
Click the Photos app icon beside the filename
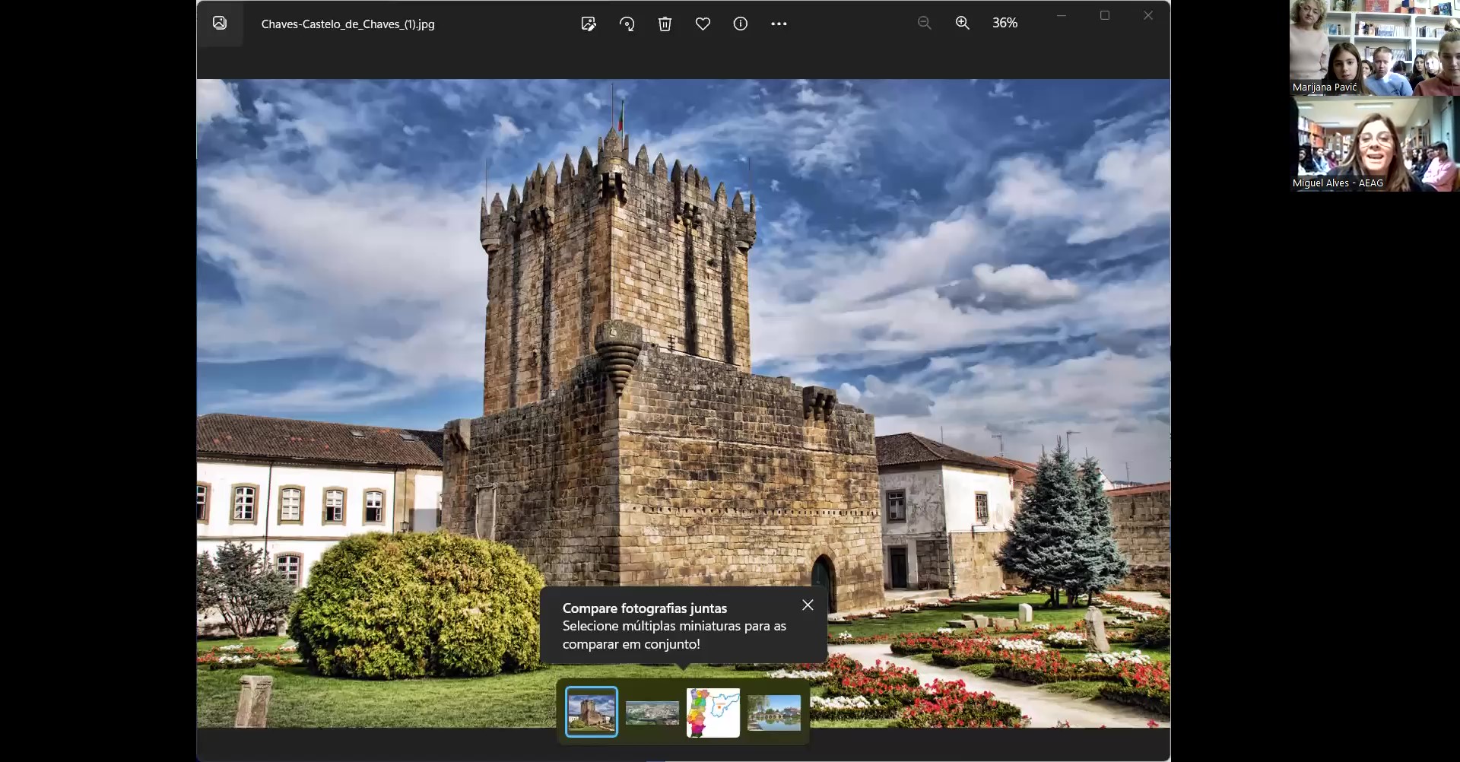(x=220, y=23)
